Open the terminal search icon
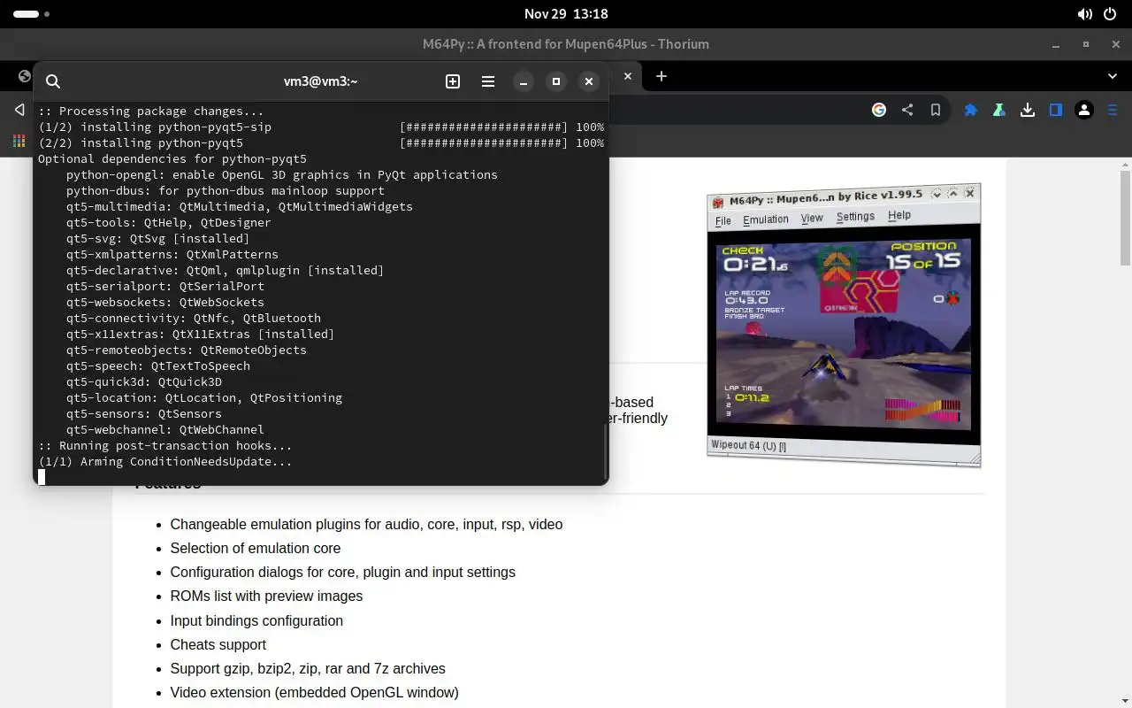This screenshot has width=1132, height=708. pyautogui.click(x=53, y=81)
